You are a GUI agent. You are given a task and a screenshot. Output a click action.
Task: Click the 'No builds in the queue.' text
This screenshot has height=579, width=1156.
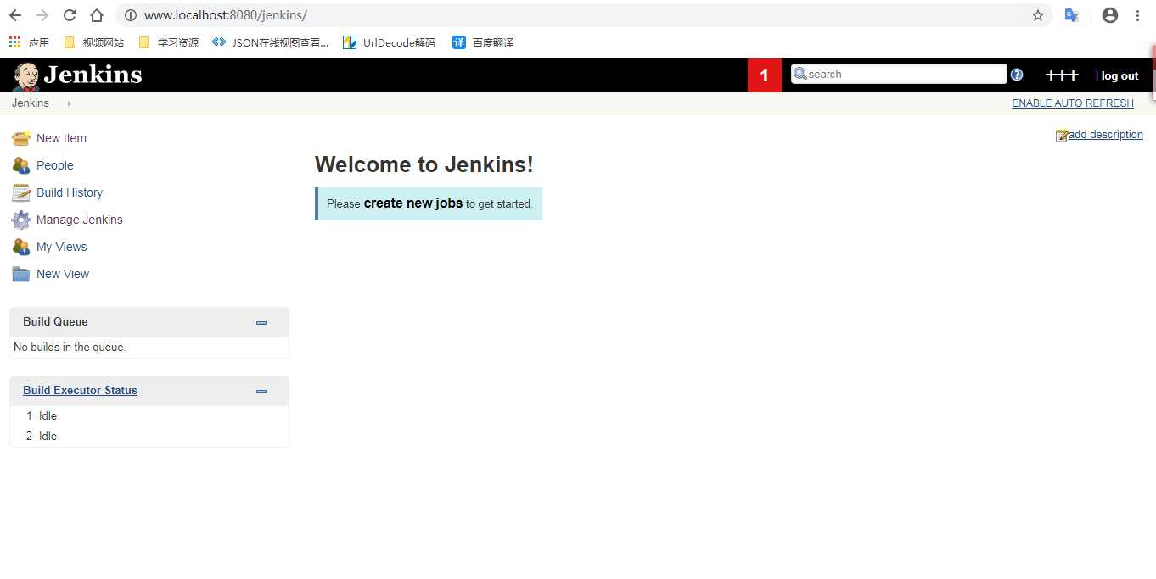(70, 348)
